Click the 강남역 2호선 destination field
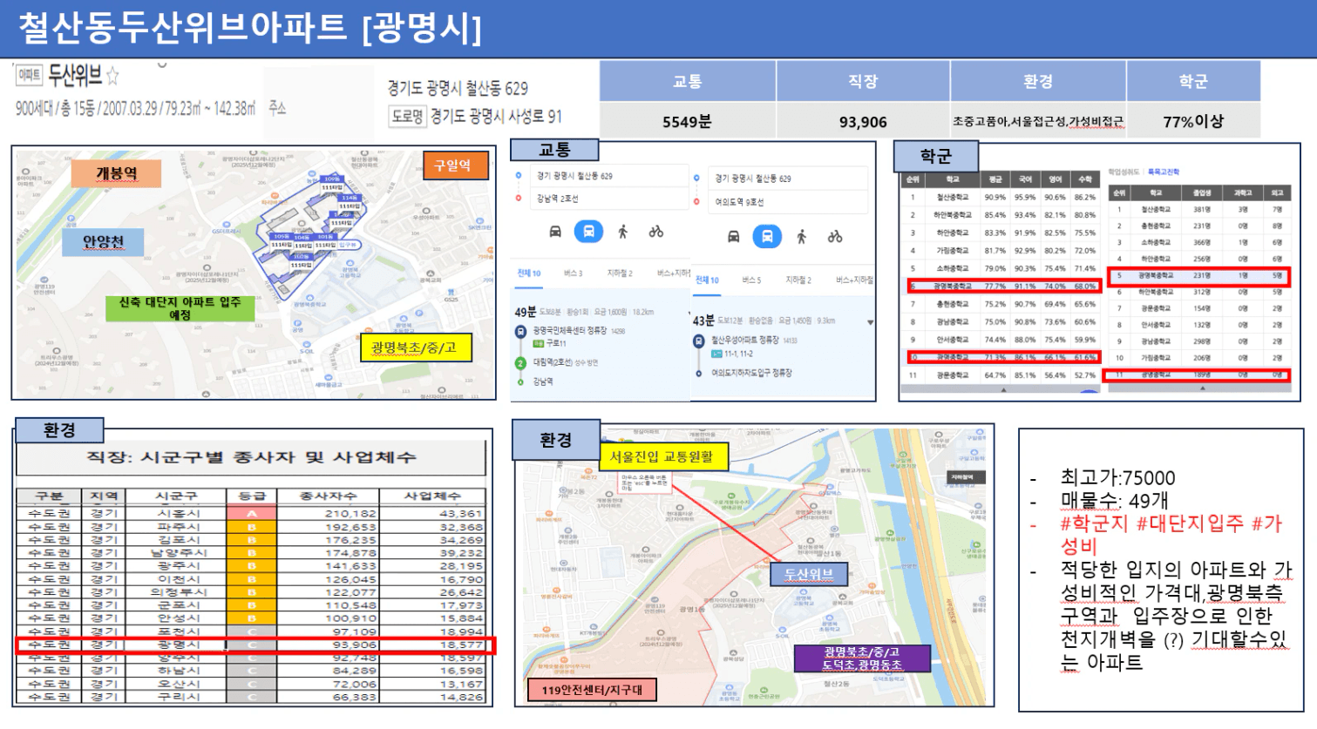Image resolution: width=1317 pixels, height=729 pixels. [x=608, y=199]
